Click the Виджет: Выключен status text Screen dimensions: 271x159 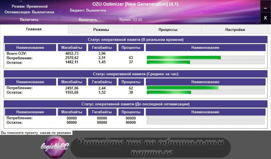click(88, 10)
